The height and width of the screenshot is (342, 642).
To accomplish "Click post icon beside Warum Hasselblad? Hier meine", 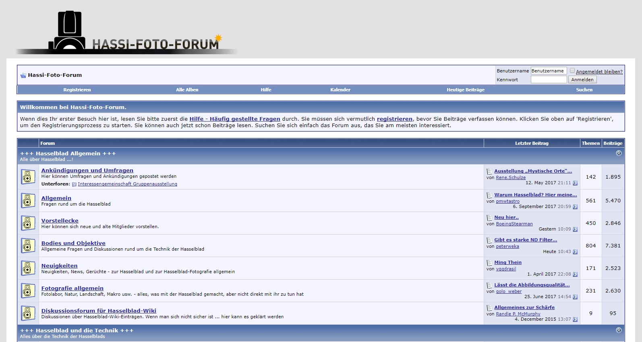I will 489,195.
